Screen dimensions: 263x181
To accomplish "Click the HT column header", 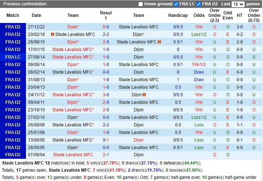I will (x=240, y=15).
